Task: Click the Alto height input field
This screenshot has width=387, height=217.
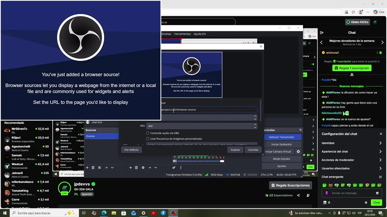Action: (199, 126)
